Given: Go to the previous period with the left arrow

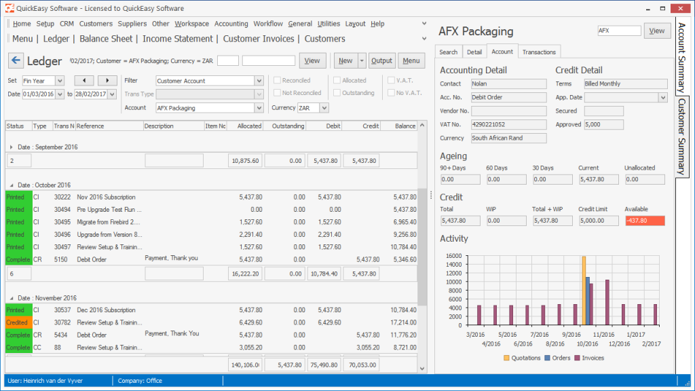Looking at the screenshot, I should (84, 80).
